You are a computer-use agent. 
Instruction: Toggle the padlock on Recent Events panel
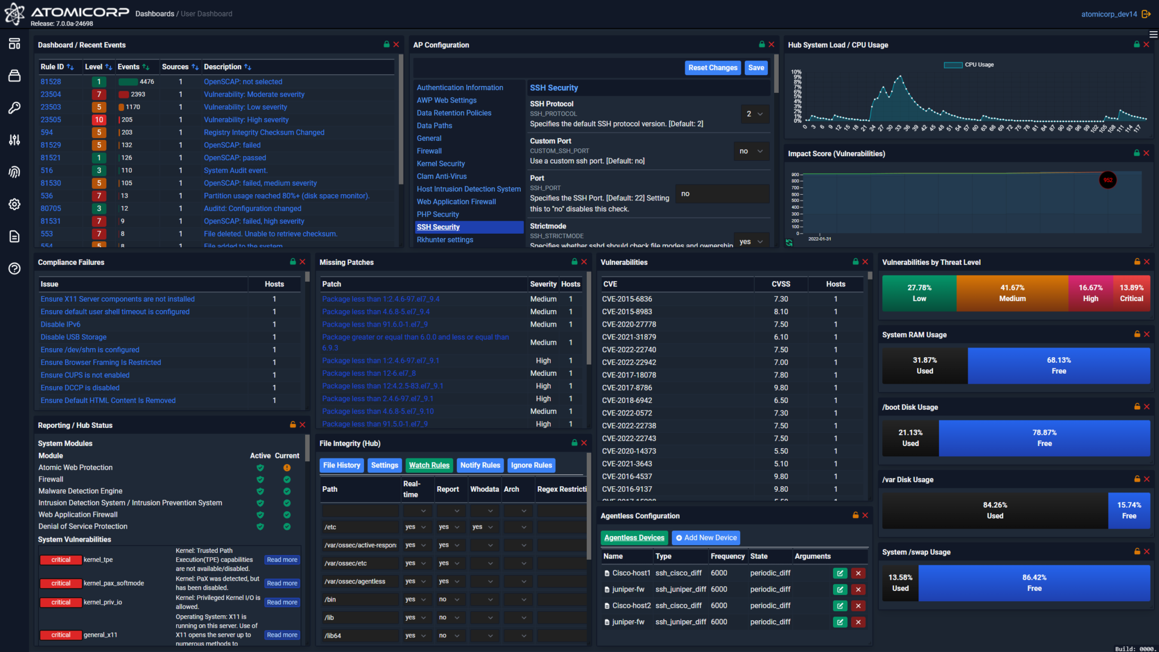click(x=387, y=44)
